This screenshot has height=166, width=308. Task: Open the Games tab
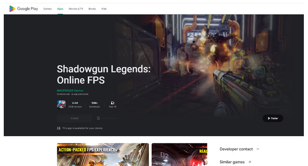pyautogui.click(x=47, y=9)
